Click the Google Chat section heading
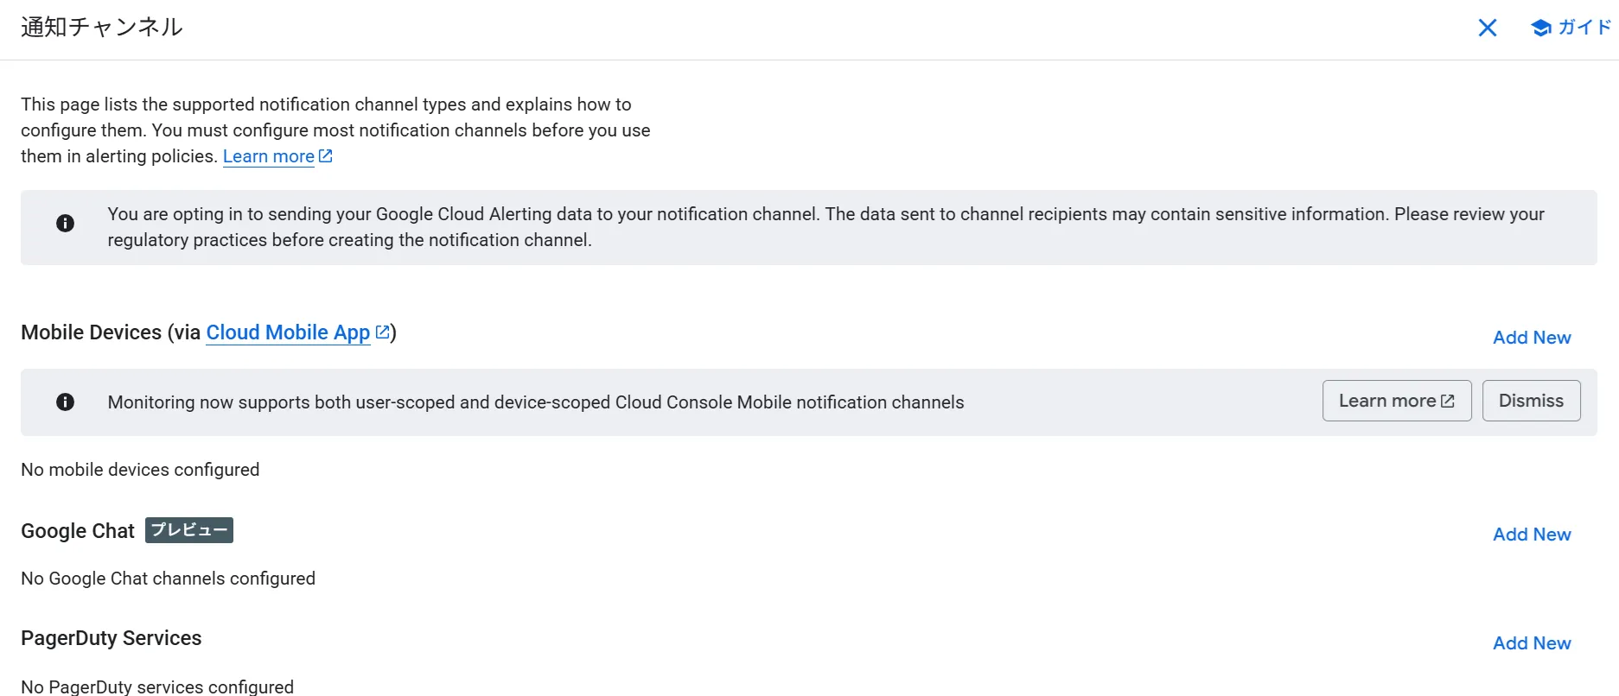 click(78, 531)
